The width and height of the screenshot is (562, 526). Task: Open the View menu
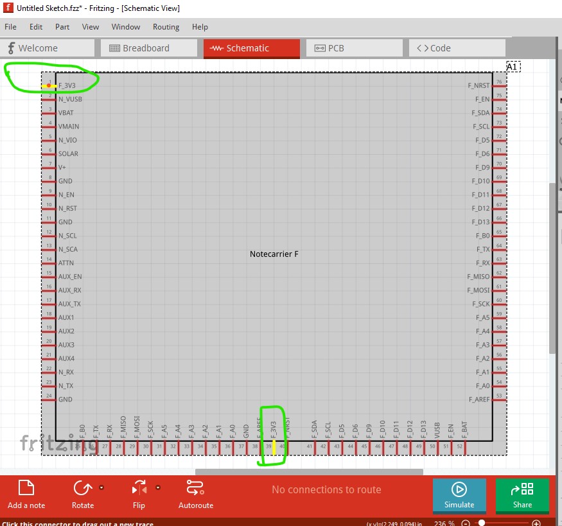[91, 27]
